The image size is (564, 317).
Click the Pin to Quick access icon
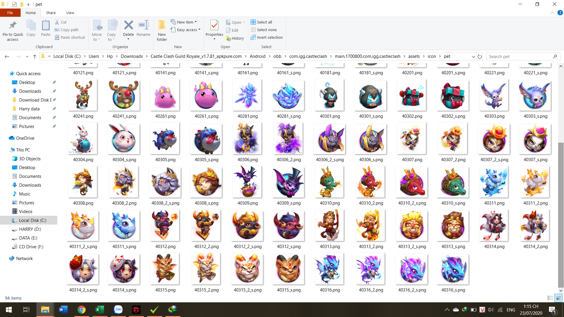[x=13, y=26]
